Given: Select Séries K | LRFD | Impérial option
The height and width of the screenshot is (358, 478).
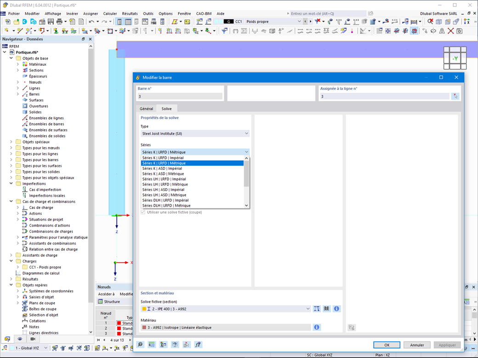Looking at the screenshot, I should click(x=193, y=158).
